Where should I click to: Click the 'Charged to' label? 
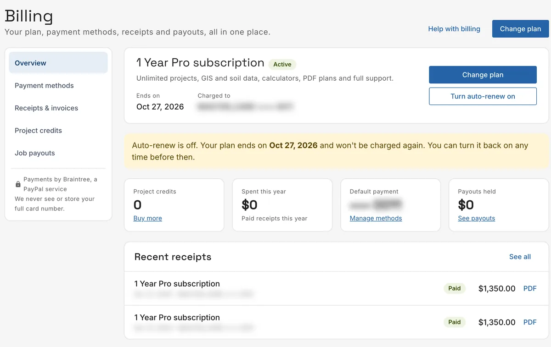[214, 96]
